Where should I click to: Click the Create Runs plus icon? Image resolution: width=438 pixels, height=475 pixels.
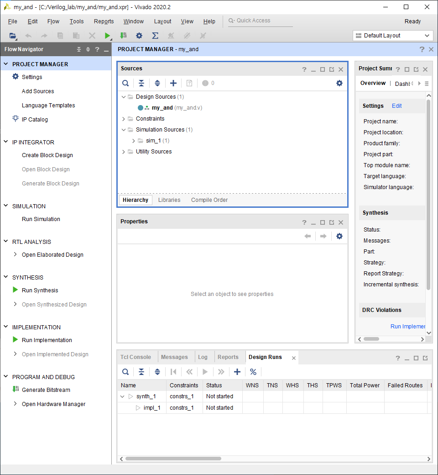tap(237, 372)
